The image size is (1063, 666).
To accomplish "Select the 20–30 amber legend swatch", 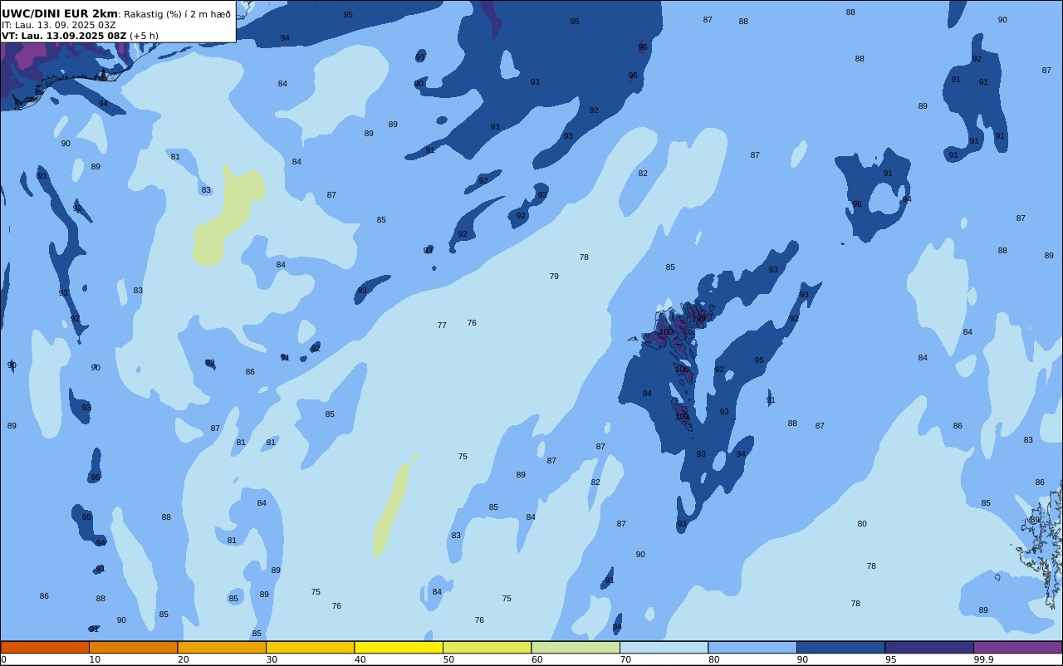I will click(222, 647).
